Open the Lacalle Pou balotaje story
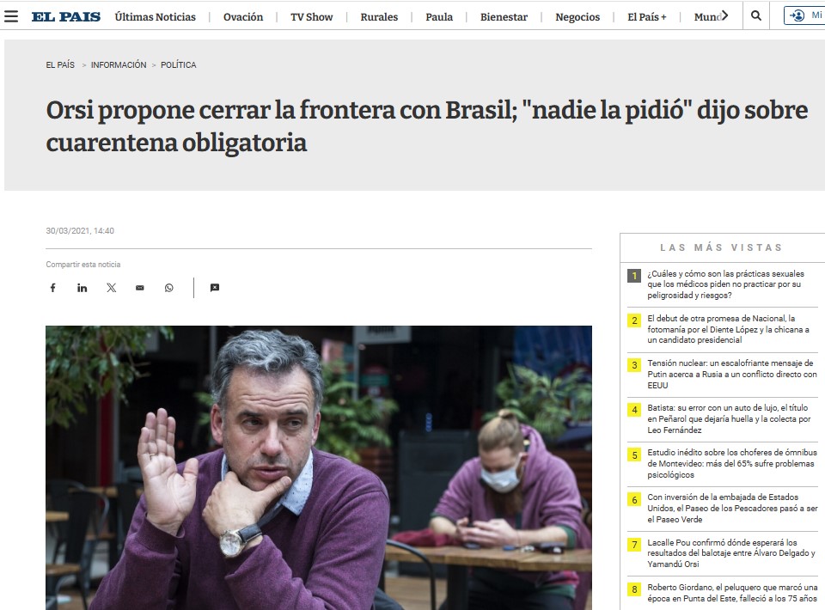 (x=730, y=552)
